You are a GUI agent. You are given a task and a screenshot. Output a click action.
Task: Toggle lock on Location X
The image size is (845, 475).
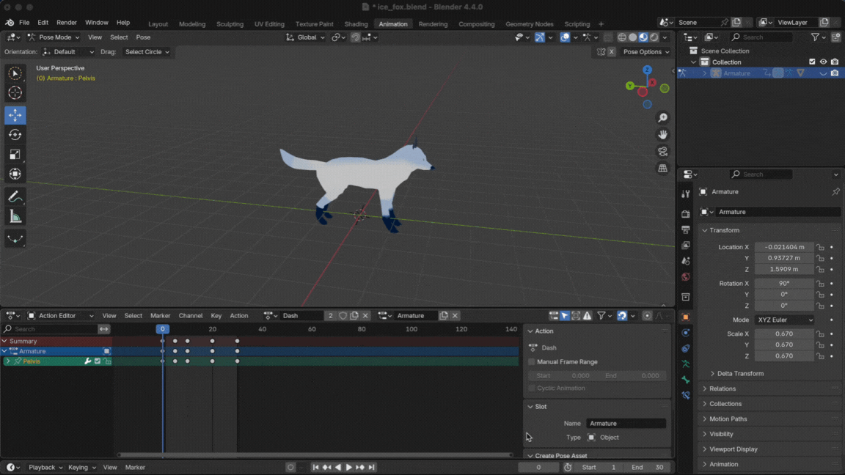pos(820,247)
